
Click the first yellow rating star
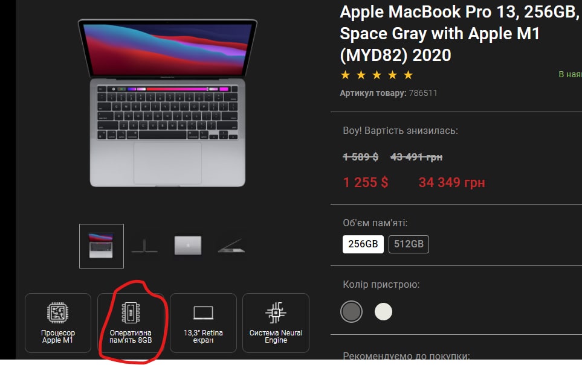(x=345, y=75)
